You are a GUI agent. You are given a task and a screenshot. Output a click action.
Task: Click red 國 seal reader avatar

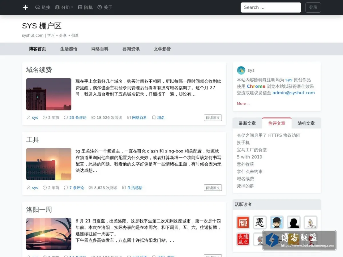click(x=243, y=222)
